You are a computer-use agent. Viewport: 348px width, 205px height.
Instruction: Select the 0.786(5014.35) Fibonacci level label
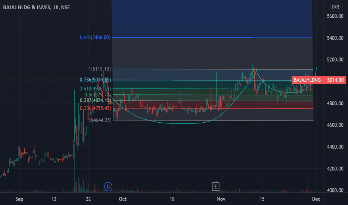[95, 80]
